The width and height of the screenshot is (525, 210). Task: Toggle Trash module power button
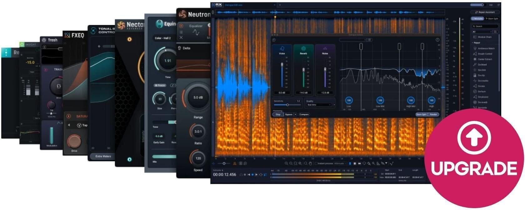coord(46,70)
